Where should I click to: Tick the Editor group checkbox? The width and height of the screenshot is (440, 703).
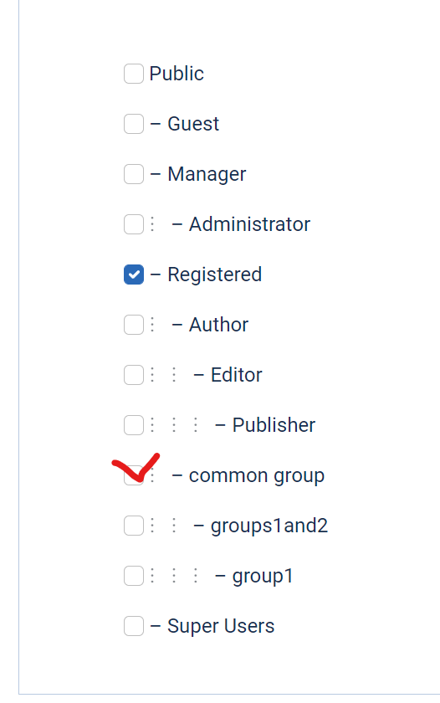[x=134, y=375]
